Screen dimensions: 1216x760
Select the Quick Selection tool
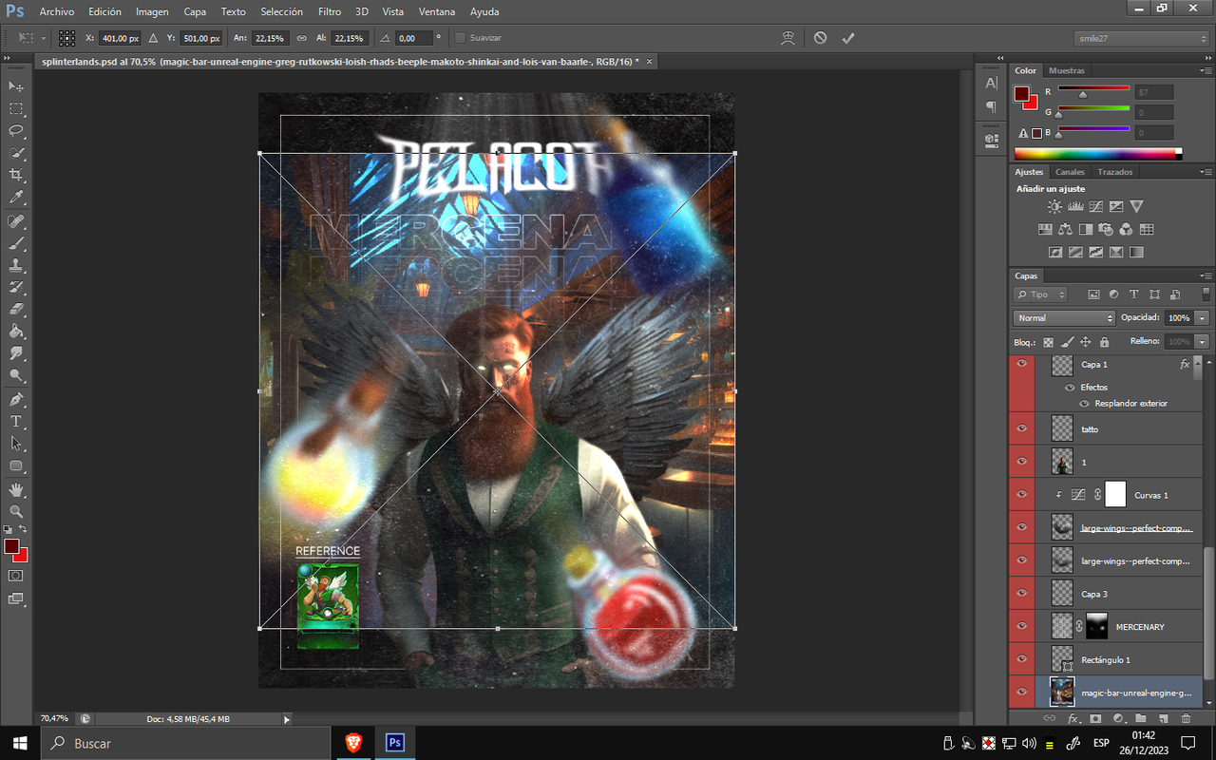(16, 153)
